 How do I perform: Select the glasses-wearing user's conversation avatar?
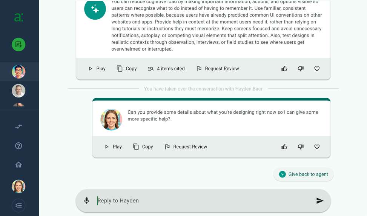18,72
